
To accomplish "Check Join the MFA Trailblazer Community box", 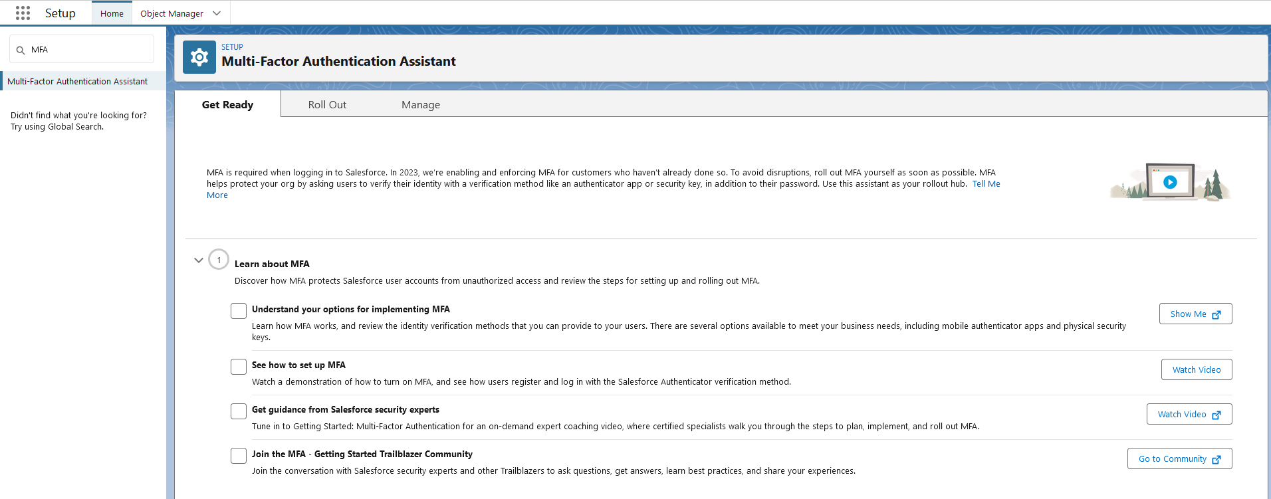I will coord(239,456).
